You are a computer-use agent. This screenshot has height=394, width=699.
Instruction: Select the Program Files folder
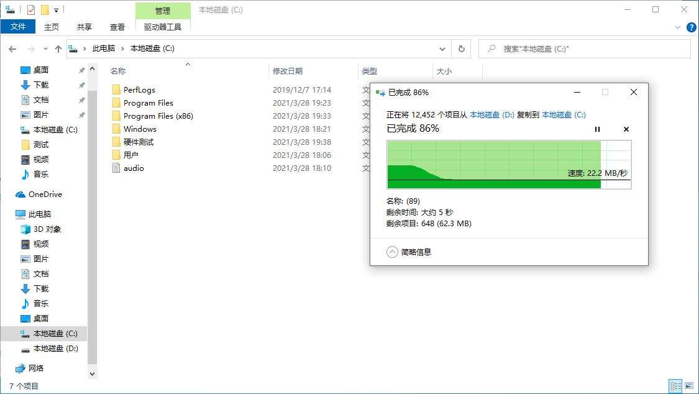tap(148, 103)
